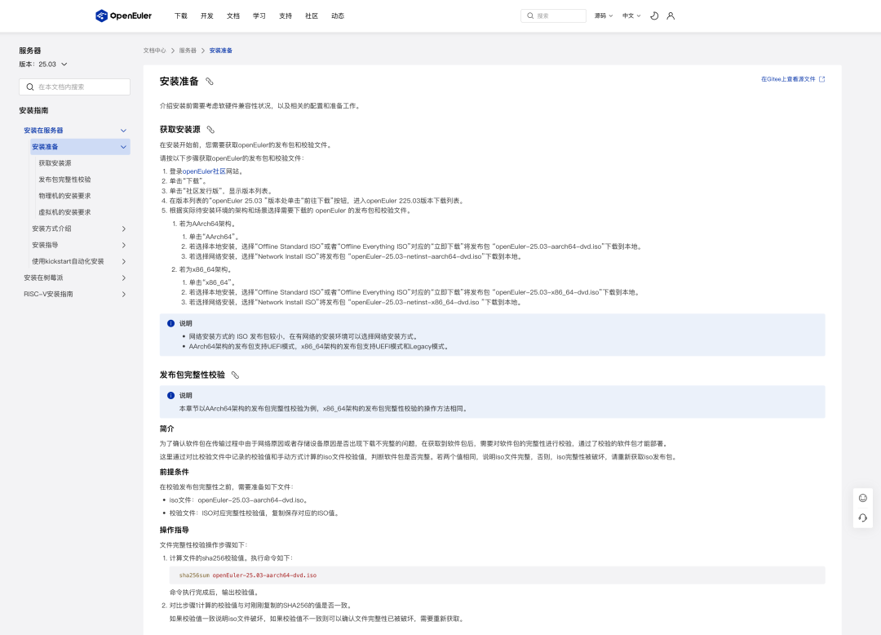Viewport: 881px width, 635px height.
Task: Collapse the 安装准备 subsection chevron
Action: click(x=124, y=147)
